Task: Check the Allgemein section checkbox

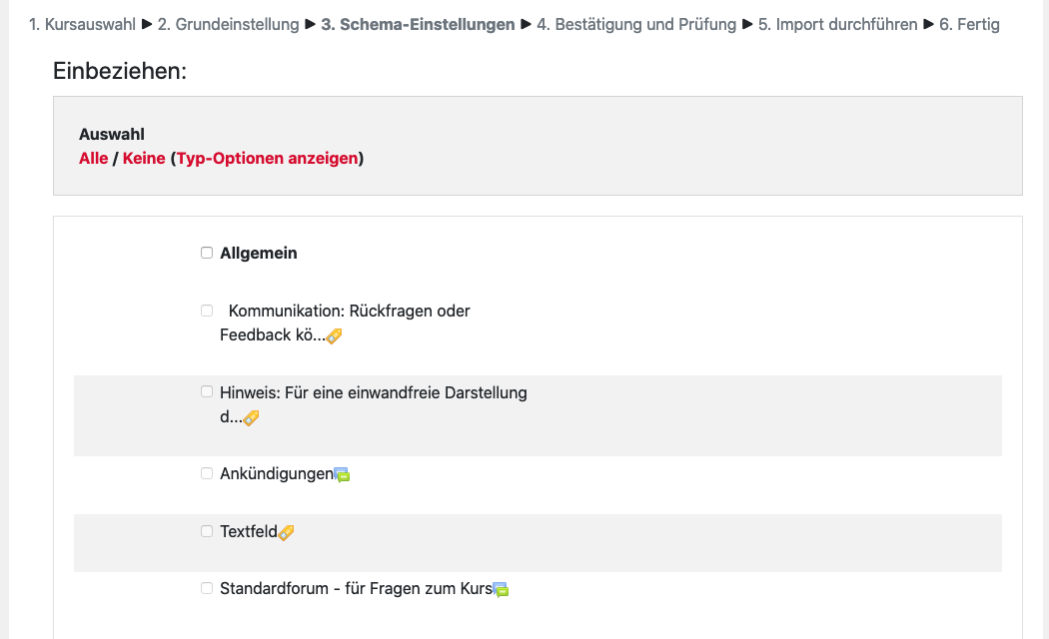Action: tap(207, 253)
